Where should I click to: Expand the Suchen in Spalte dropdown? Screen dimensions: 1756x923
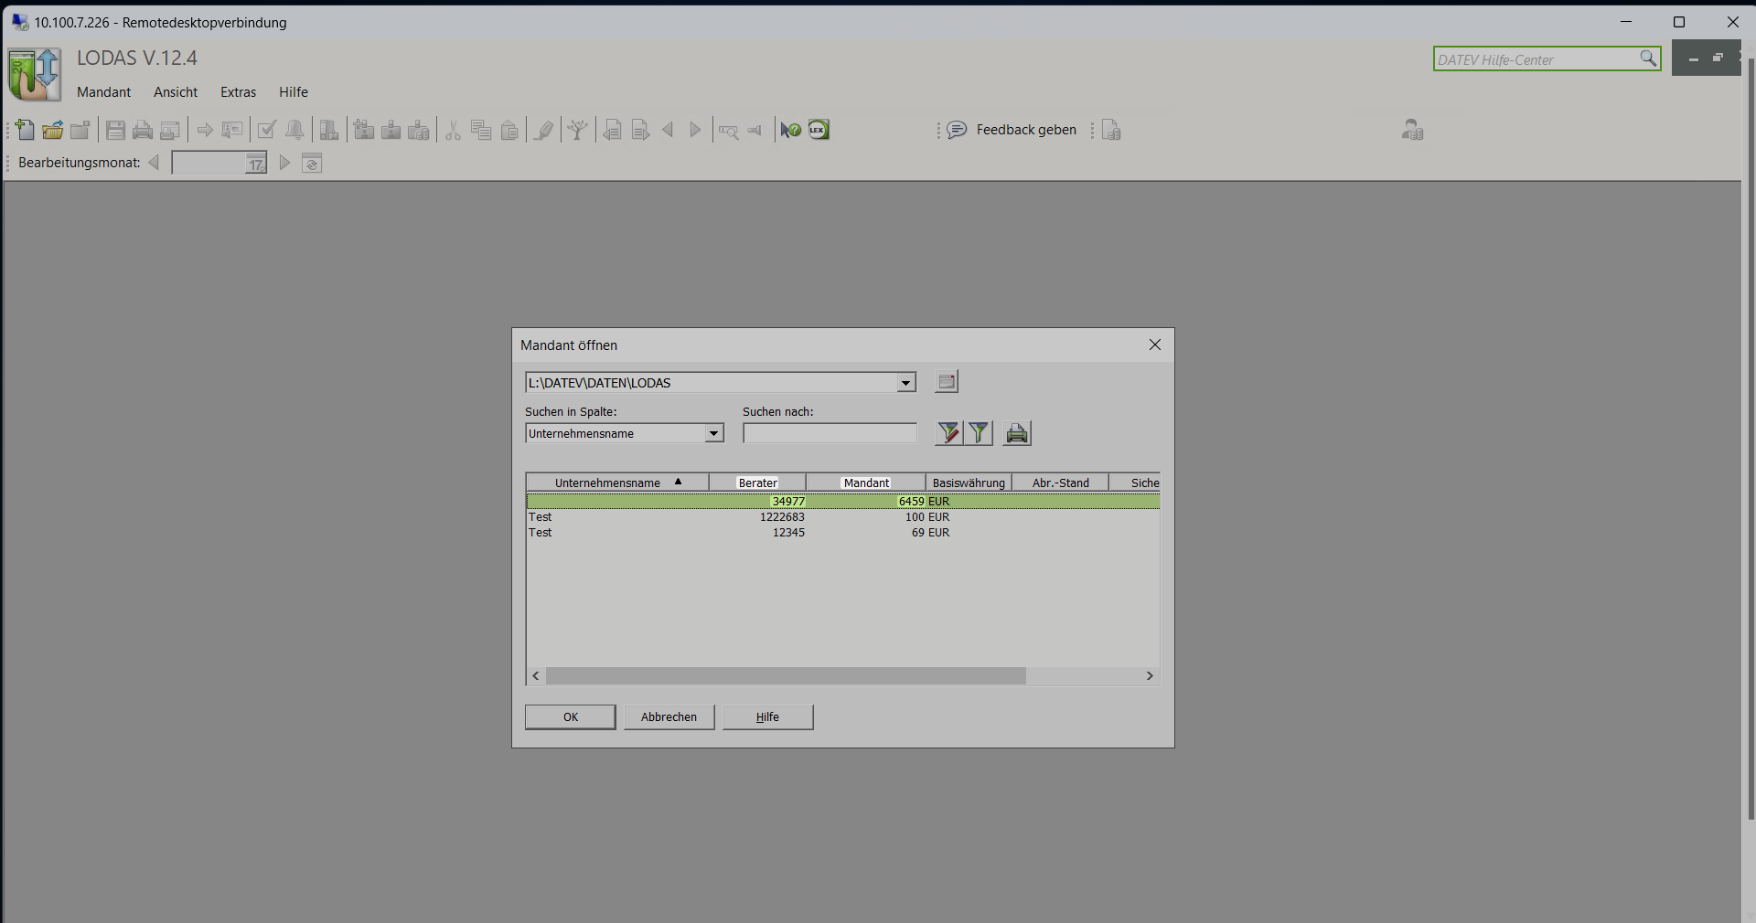tap(713, 434)
